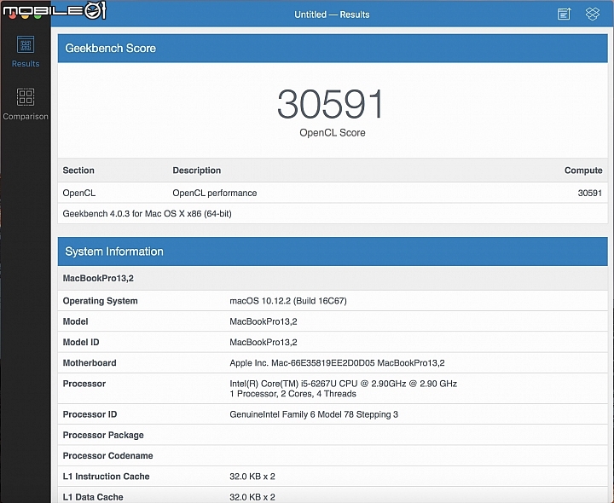
Task: Click the Geekbench 4.0.3 version line
Action: [147, 214]
